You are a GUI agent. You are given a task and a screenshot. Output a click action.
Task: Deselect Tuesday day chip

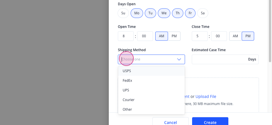150,13
